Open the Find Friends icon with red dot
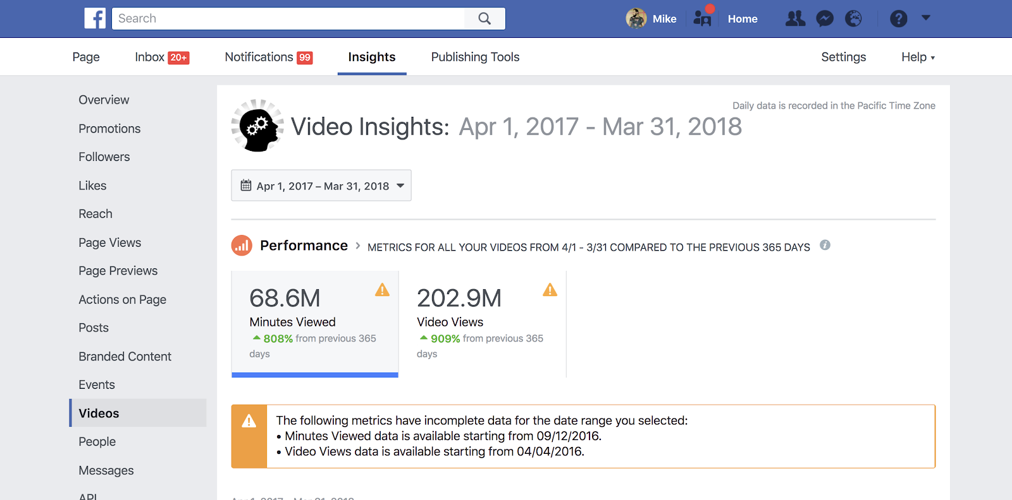The width and height of the screenshot is (1012, 500). click(703, 18)
